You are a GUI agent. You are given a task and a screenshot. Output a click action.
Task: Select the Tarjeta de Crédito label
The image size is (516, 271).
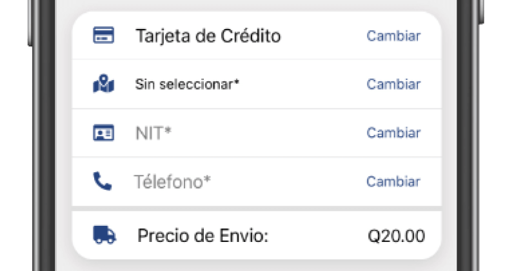208,36
